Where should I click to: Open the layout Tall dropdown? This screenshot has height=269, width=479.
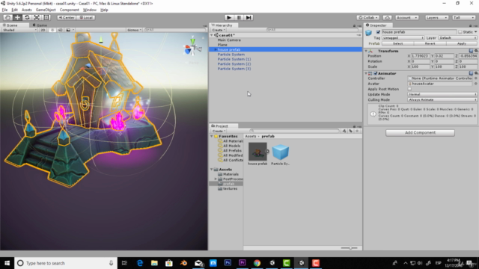coord(464,18)
